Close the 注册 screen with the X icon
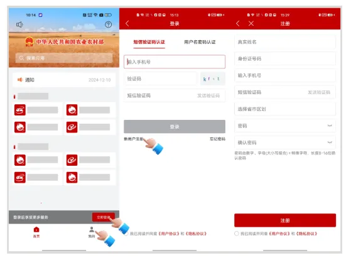Viewport: 346px width, 258px height. 251,24
